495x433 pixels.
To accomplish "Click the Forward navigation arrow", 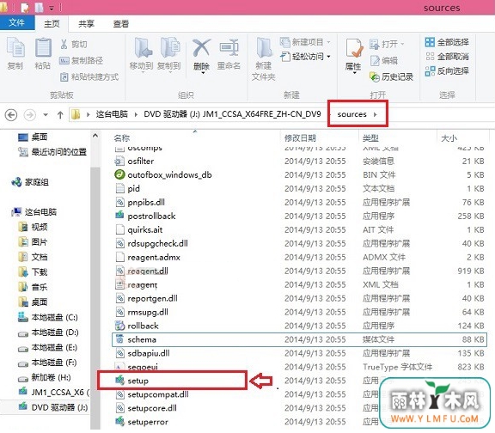I will click(x=30, y=114).
